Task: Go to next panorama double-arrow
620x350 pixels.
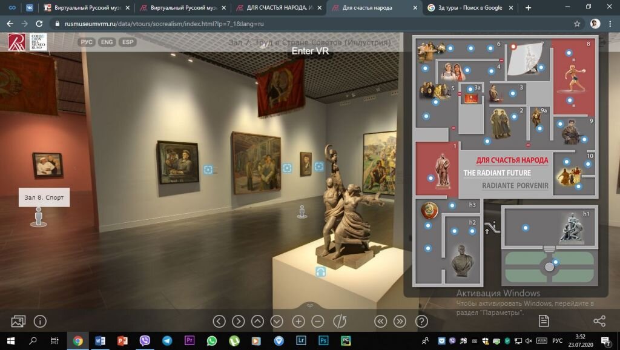Action: point(400,321)
